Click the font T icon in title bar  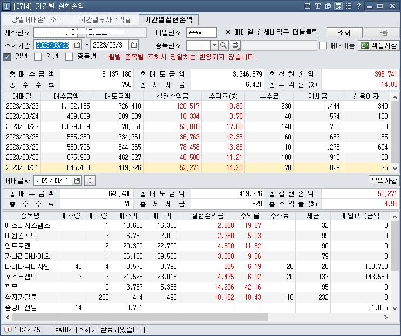point(318,6)
